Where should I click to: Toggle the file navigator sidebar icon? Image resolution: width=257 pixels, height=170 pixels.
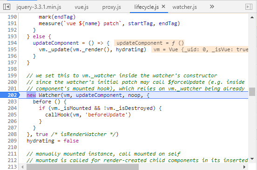(x=7, y=7)
